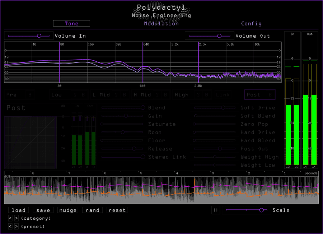Screen dimensions: 323x234
Task: Toggle solo S on High band
Action: click(198, 95)
